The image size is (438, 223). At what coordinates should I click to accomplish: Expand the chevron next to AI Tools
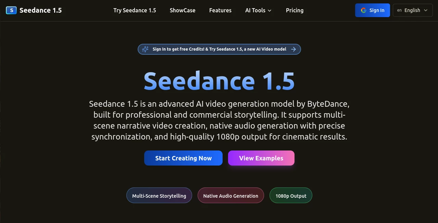point(270,11)
